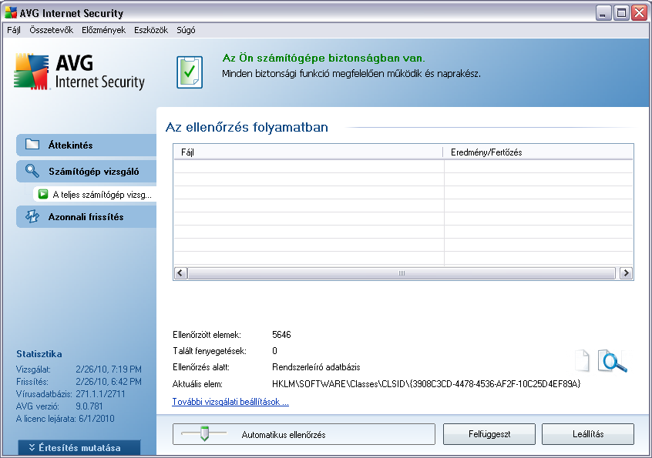
Task: Click the Fájl column header
Action: (308, 152)
